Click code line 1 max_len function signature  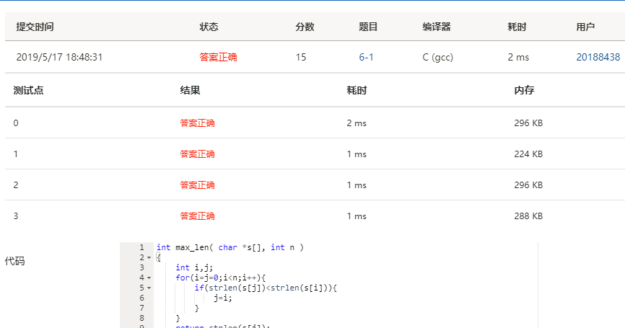click(x=230, y=247)
